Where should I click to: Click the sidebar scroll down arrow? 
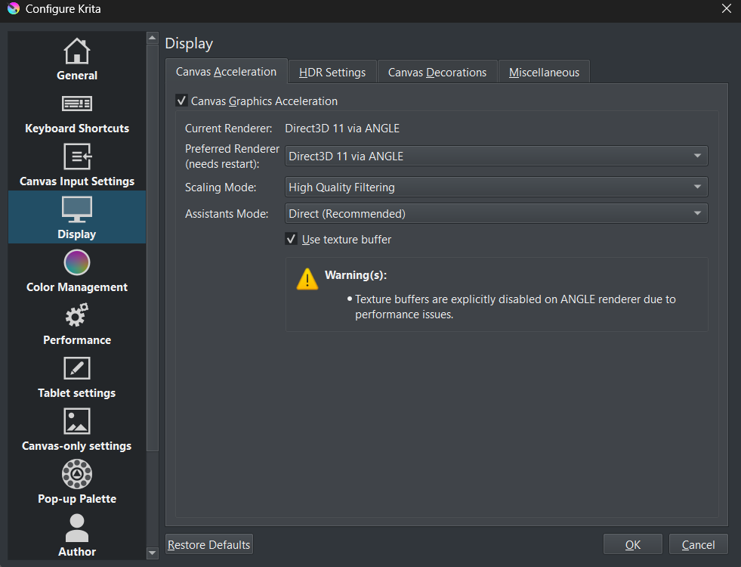coord(153,553)
